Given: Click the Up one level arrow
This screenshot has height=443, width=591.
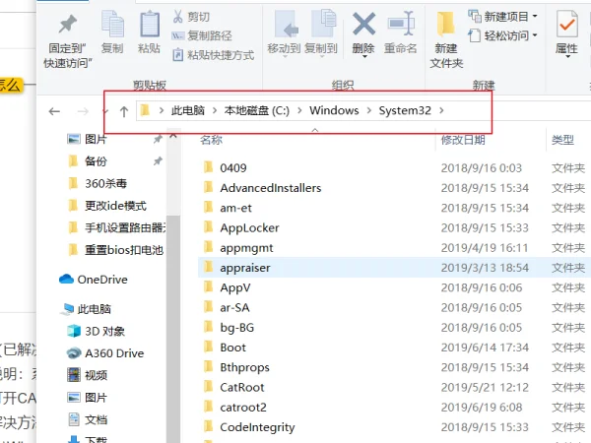Looking at the screenshot, I should [x=124, y=111].
